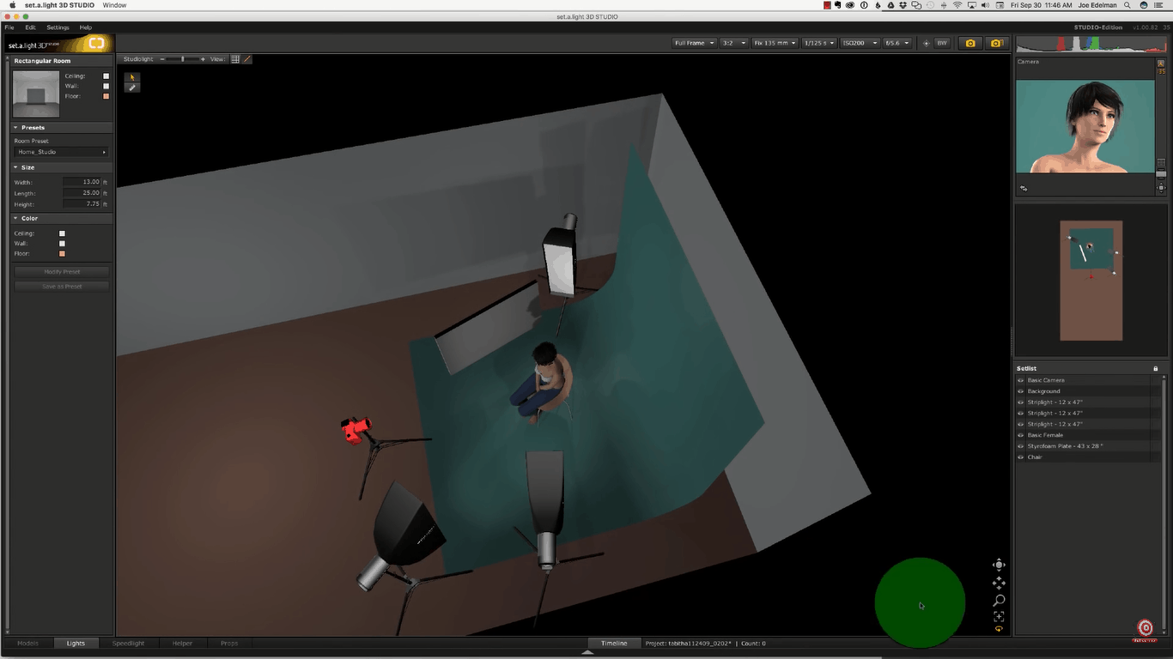This screenshot has width=1173, height=659.
Task: Click the pan view four-arrow control
Action: [999, 583]
